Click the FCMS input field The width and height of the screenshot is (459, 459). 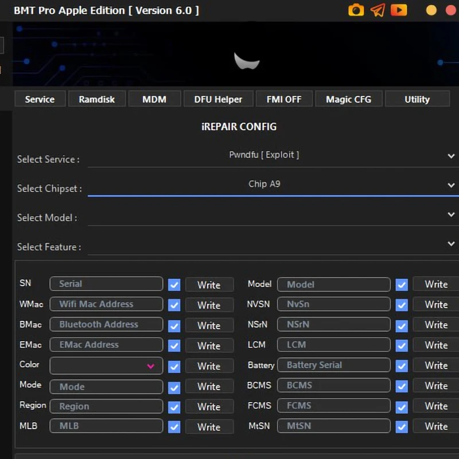(x=334, y=406)
